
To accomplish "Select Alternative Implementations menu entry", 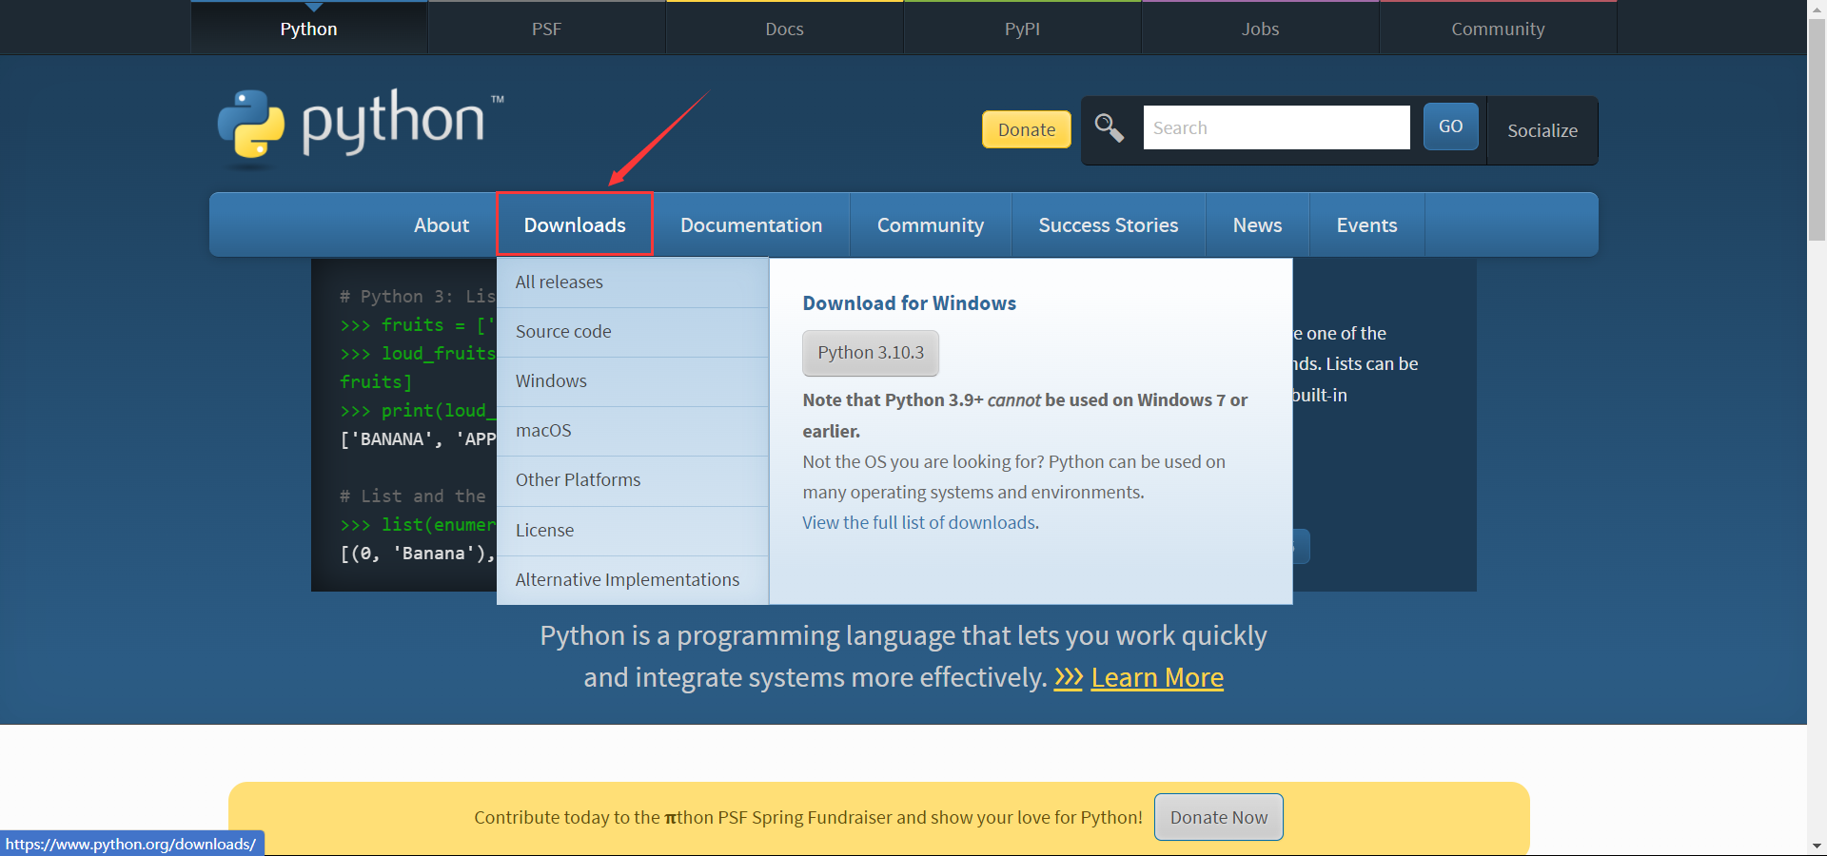I will pyautogui.click(x=633, y=580).
